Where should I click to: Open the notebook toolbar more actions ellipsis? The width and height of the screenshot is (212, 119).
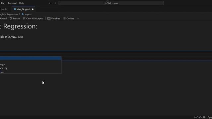tap(78, 19)
